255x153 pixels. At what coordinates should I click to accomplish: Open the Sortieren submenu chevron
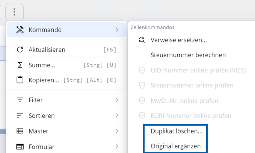(117, 115)
